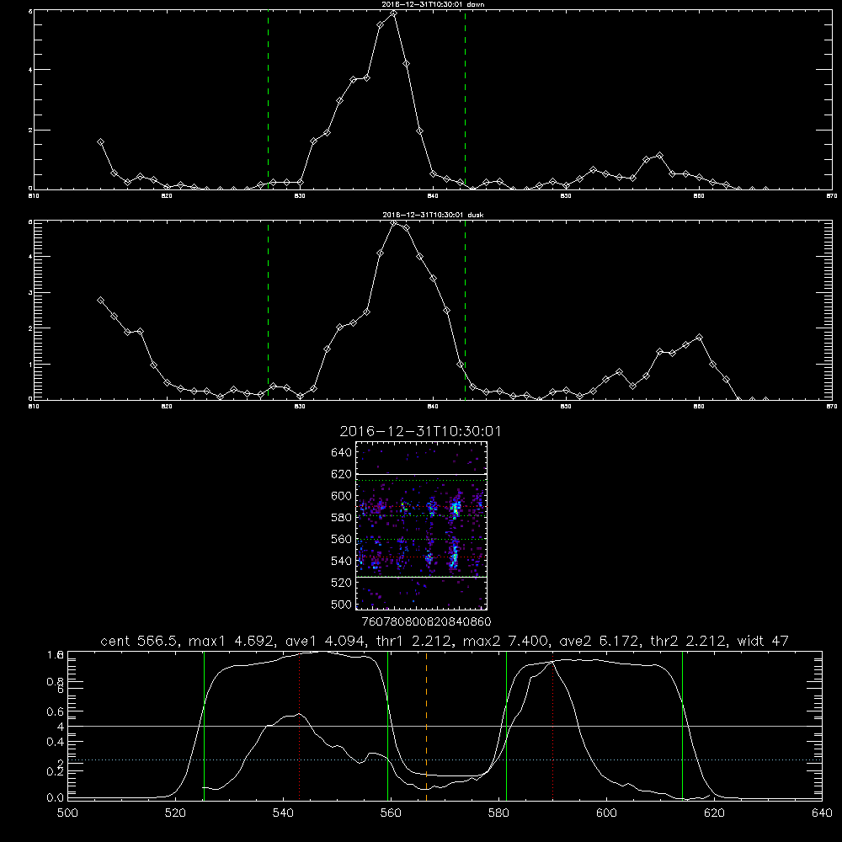Click the y-axis label 0.2 on bottom plot
The height and width of the screenshot is (842, 842).
56,771
